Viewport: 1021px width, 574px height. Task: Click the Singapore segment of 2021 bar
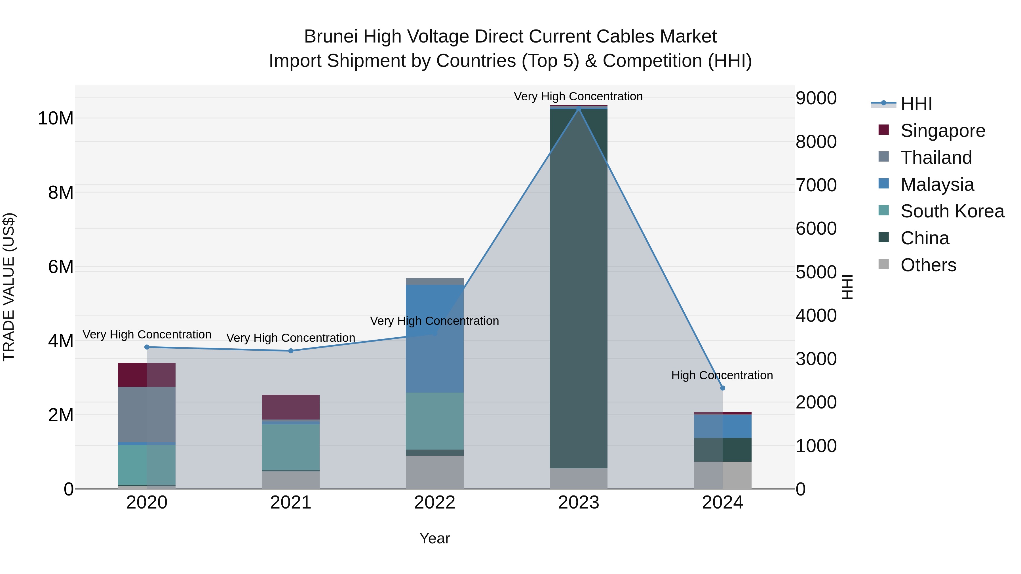pos(291,407)
